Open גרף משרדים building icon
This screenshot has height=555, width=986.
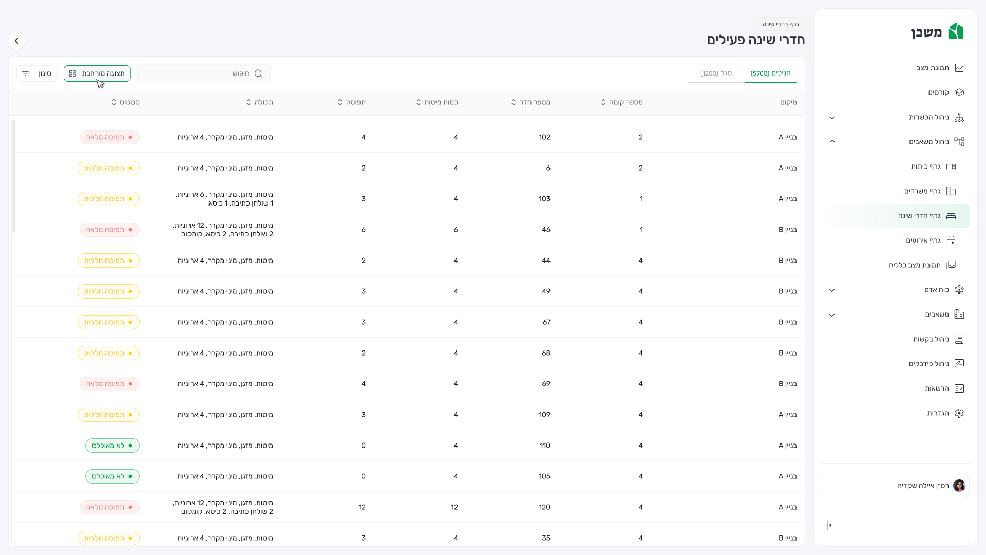[951, 191]
